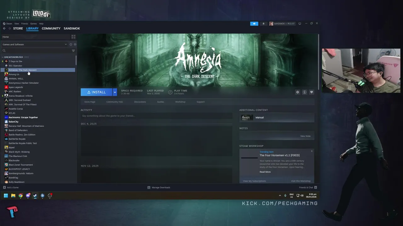Open the advanced filters icon next to search
The image size is (403, 226).
(x=73, y=51)
